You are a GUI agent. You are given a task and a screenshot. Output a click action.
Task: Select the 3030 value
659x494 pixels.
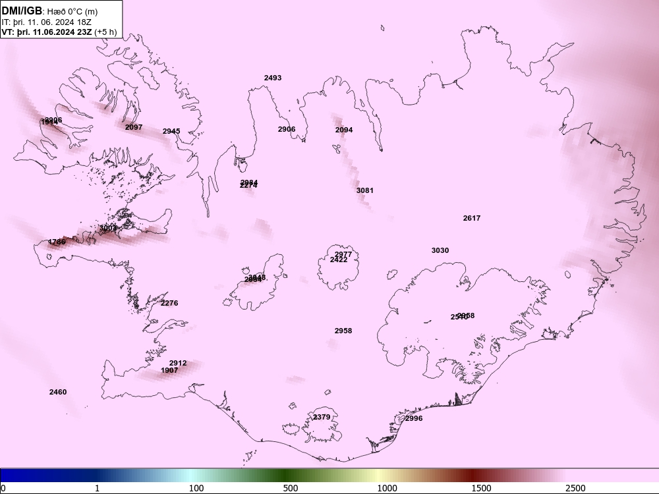440,250
